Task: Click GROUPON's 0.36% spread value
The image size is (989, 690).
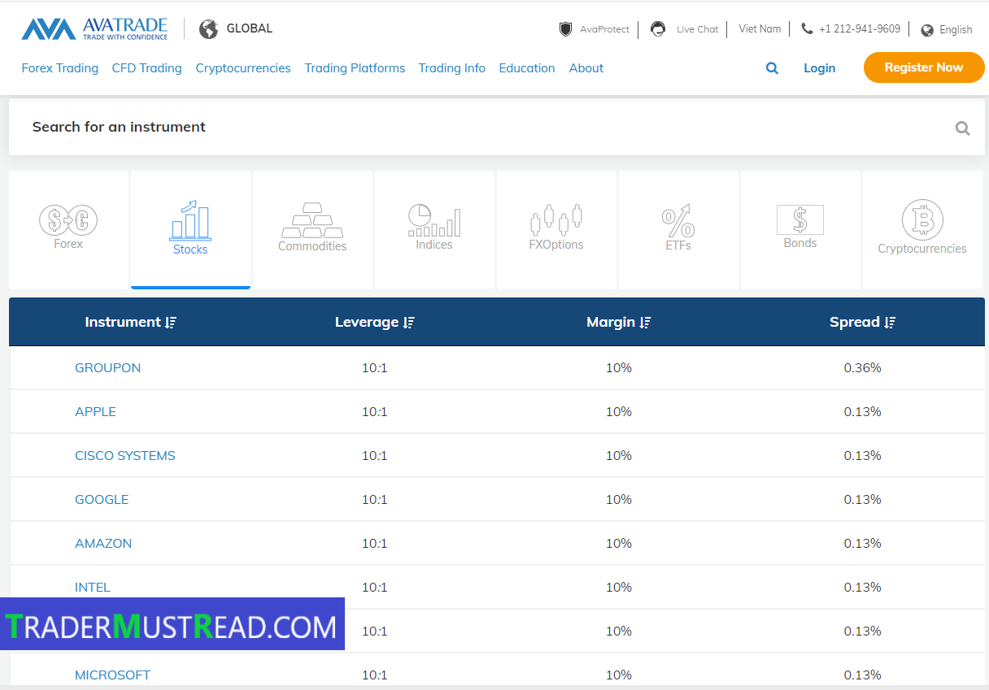Action: point(863,368)
